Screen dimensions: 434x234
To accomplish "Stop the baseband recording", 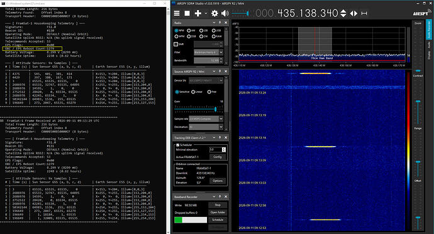I will click(218, 205).
